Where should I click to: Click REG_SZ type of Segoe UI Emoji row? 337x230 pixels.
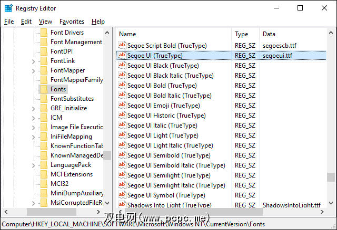click(245, 106)
